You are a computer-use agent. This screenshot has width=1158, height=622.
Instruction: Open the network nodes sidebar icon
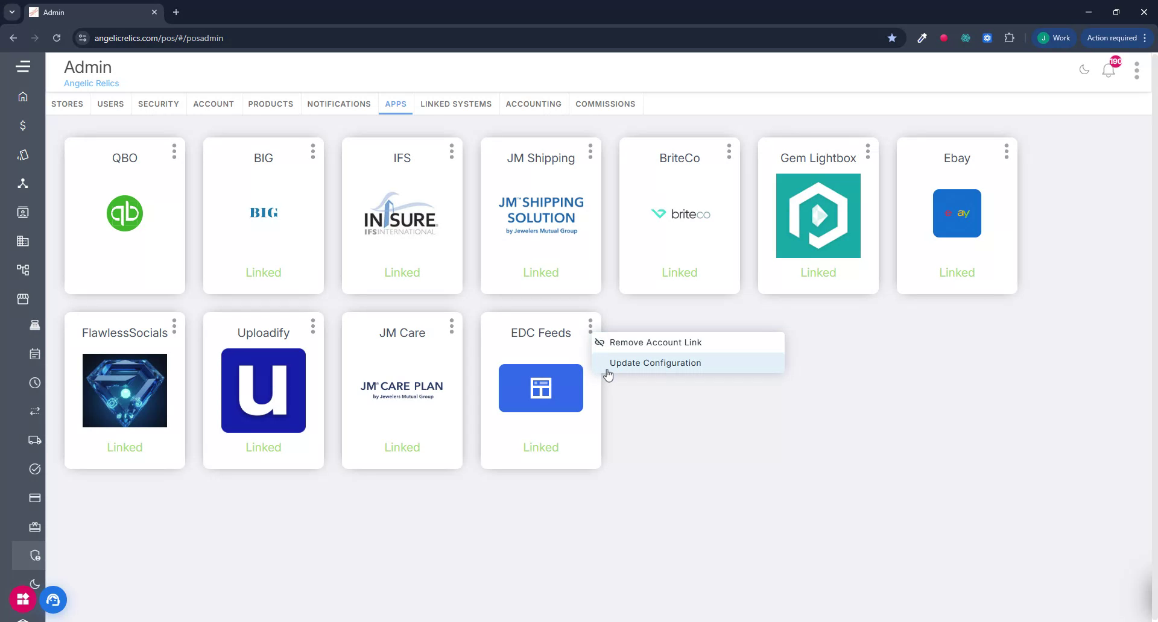click(23, 183)
